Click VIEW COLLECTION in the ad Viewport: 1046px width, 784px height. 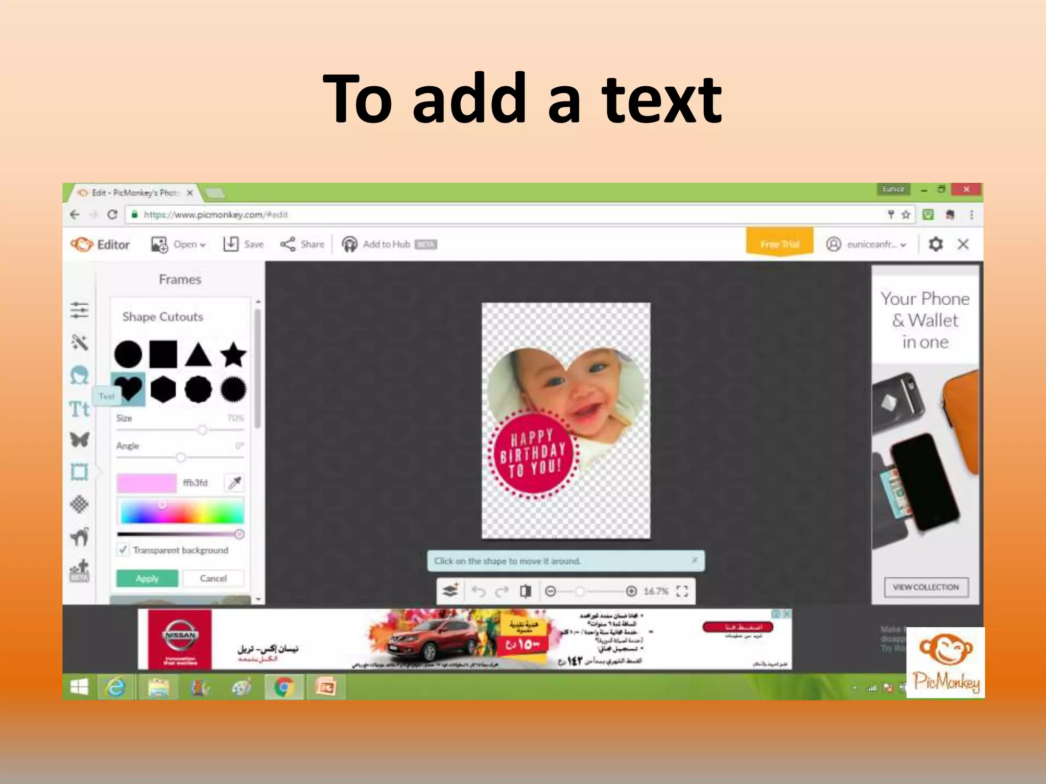click(926, 587)
